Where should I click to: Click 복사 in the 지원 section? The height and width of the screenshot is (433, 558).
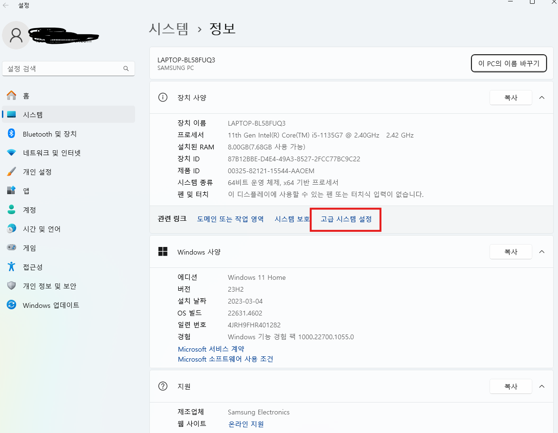(511, 386)
